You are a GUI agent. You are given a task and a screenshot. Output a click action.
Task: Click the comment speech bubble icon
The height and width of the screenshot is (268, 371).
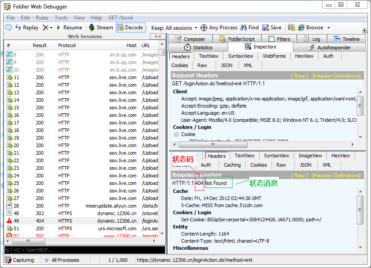(8, 28)
